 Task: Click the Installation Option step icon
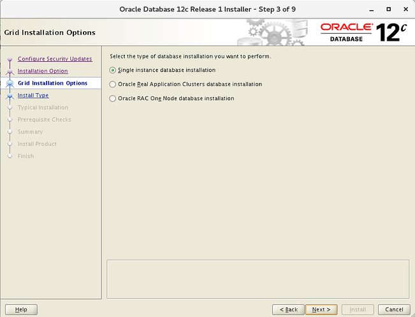[10, 71]
